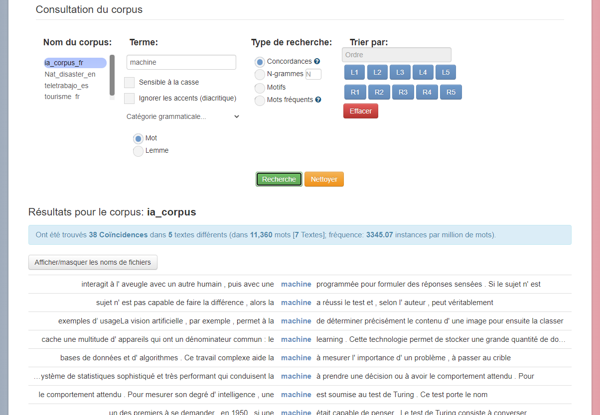Image resolution: width=600 pixels, height=415 pixels.
Task: Select Motifs search type
Action: click(x=260, y=88)
